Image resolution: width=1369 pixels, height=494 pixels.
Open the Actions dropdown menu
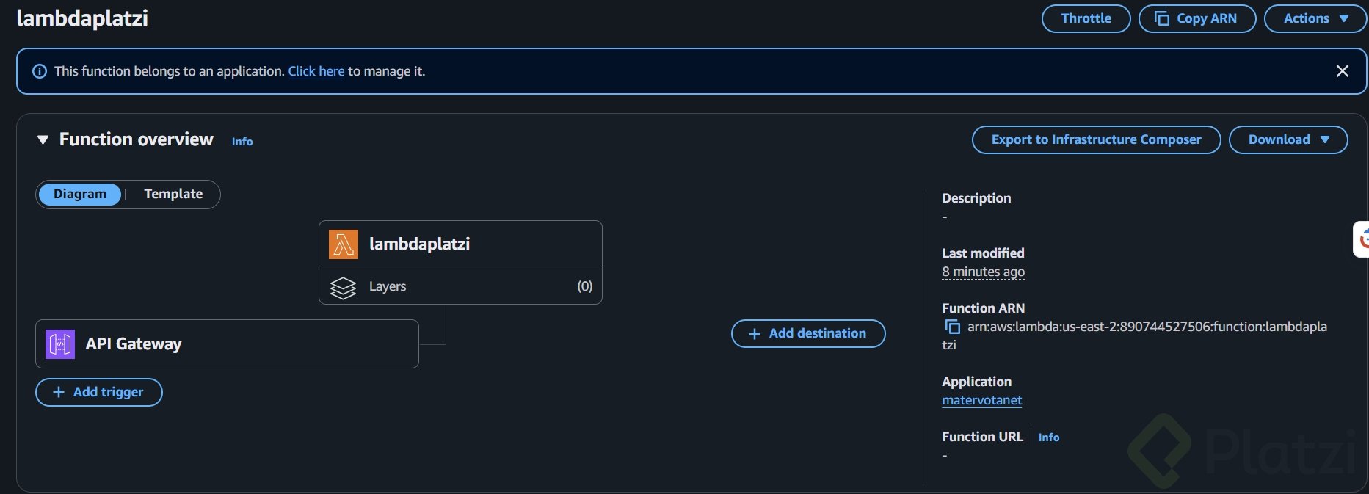(1315, 19)
